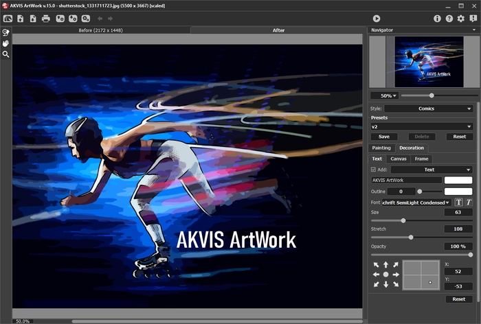Select the Canvas sub-tab

[x=398, y=159]
